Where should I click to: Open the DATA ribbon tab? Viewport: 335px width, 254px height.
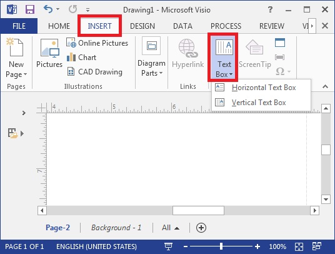coord(182,26)
